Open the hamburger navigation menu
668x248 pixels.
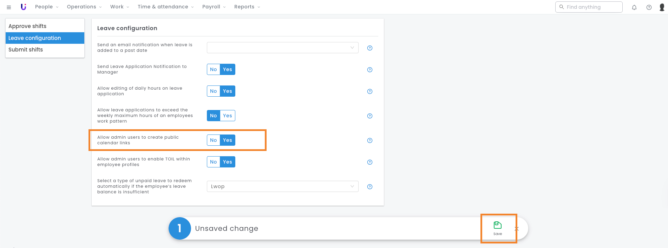pyautogui.click(x=9, y=7)
